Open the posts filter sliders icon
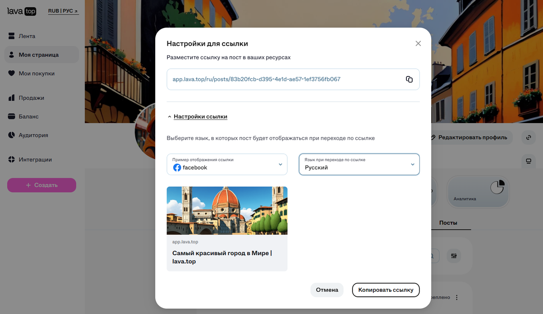This screenshot has width=543, height=314. click(x=454, y=256)
